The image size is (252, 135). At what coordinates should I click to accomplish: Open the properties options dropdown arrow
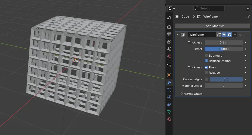click(248, 8)
